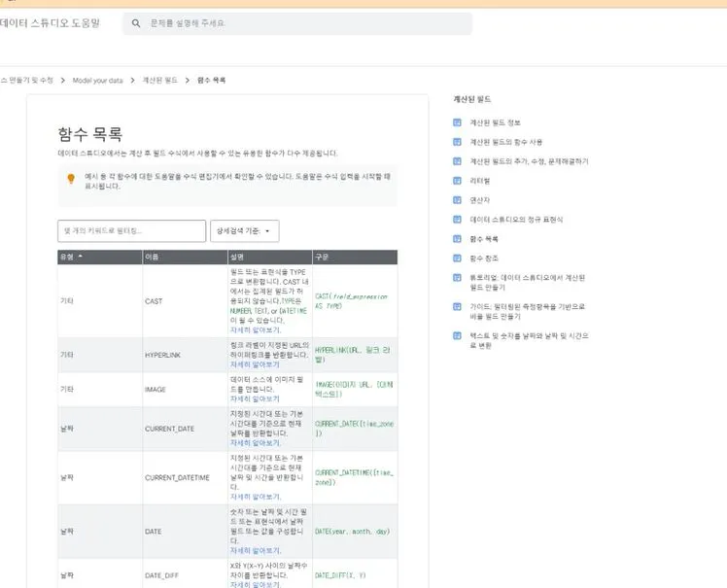Screen dimensions: 727x588
Task: Click the article icon beside 함수 참조
Action: pos(457,259)
